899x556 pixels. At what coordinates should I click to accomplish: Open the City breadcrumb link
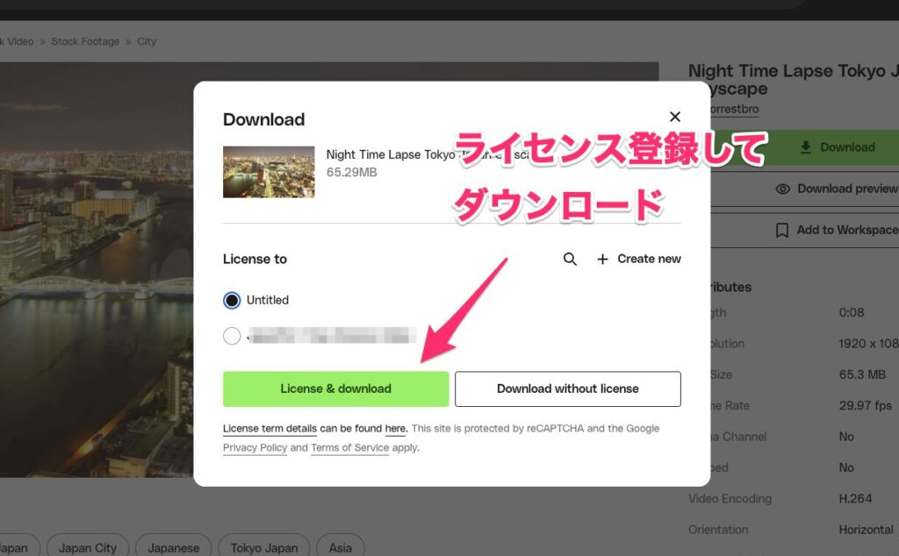point(147,41)
